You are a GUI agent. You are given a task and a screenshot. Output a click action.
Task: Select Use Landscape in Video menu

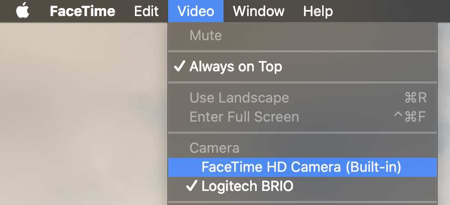click(303, 97)
